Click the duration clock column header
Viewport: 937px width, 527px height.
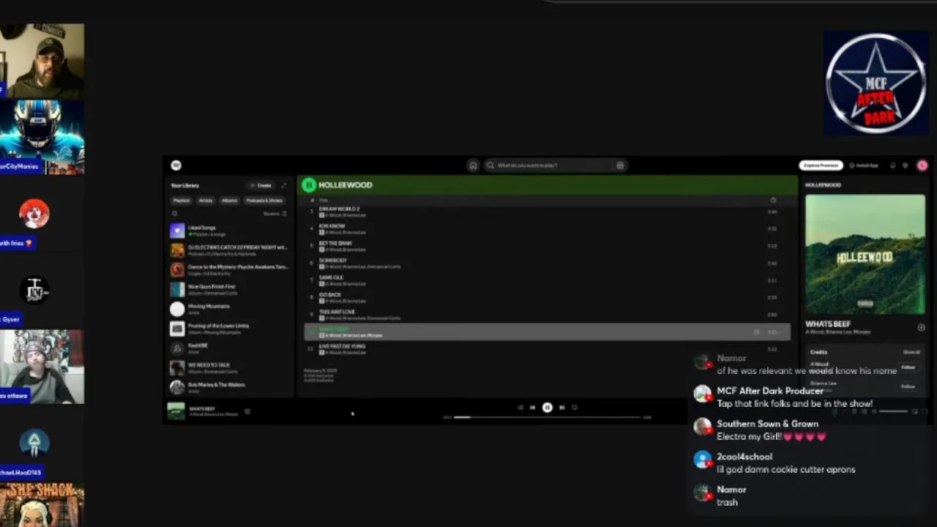point(773,200)
